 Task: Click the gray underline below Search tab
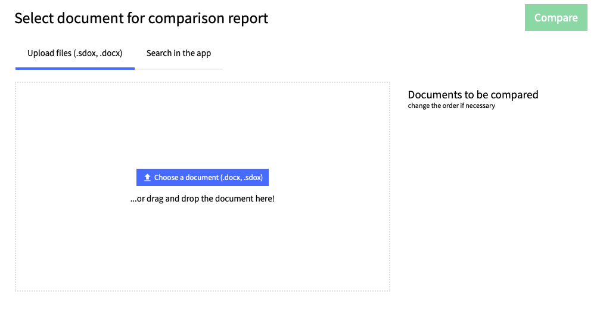pyautogui.click(x=179, y=69)
